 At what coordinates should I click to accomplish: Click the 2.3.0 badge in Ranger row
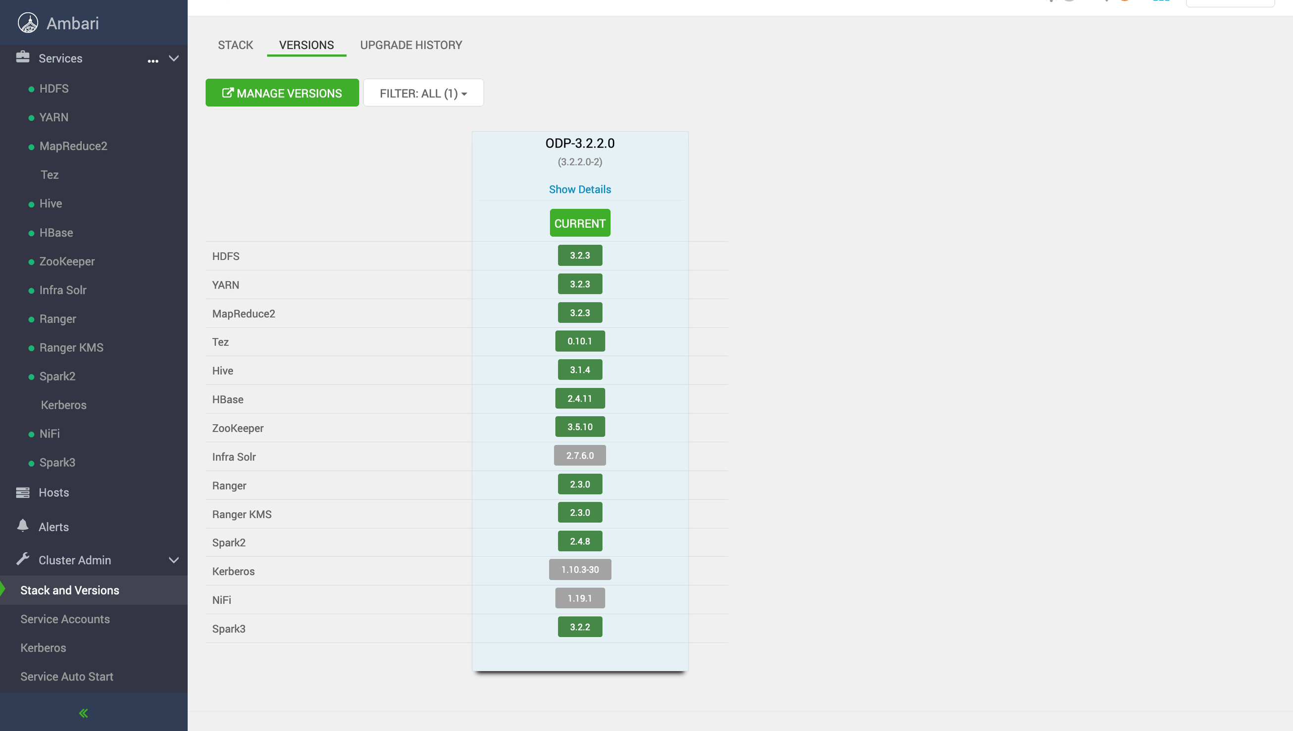coord(580,485)
